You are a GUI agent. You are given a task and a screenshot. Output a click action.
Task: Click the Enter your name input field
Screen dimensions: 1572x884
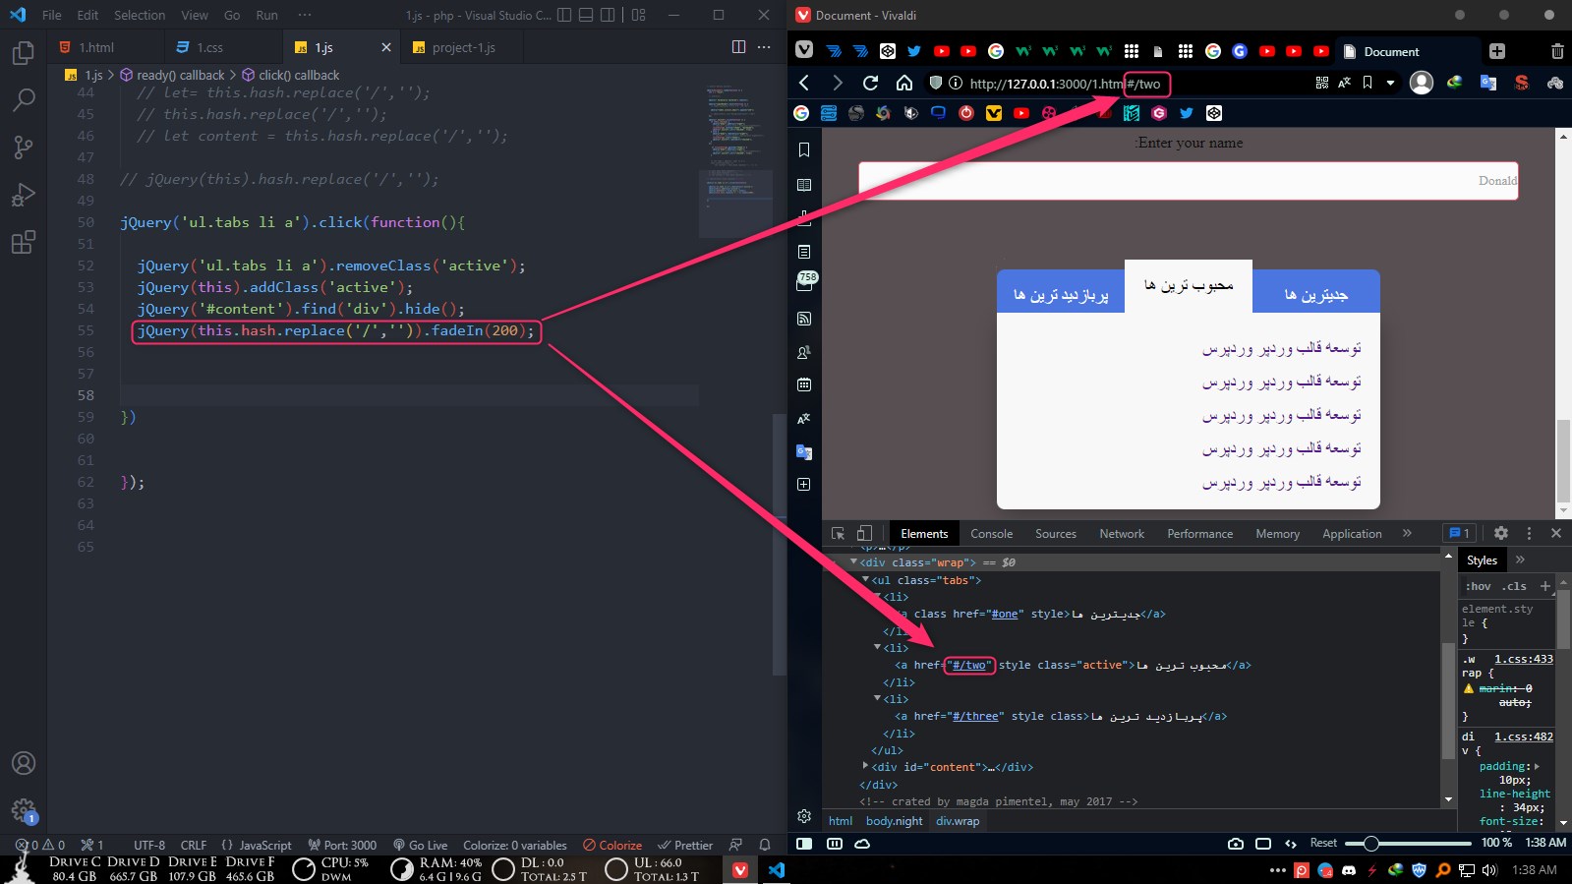(1189, 181)
